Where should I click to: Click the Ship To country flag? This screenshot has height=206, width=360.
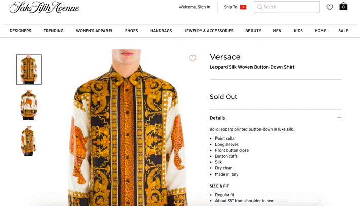coord(243,7)
